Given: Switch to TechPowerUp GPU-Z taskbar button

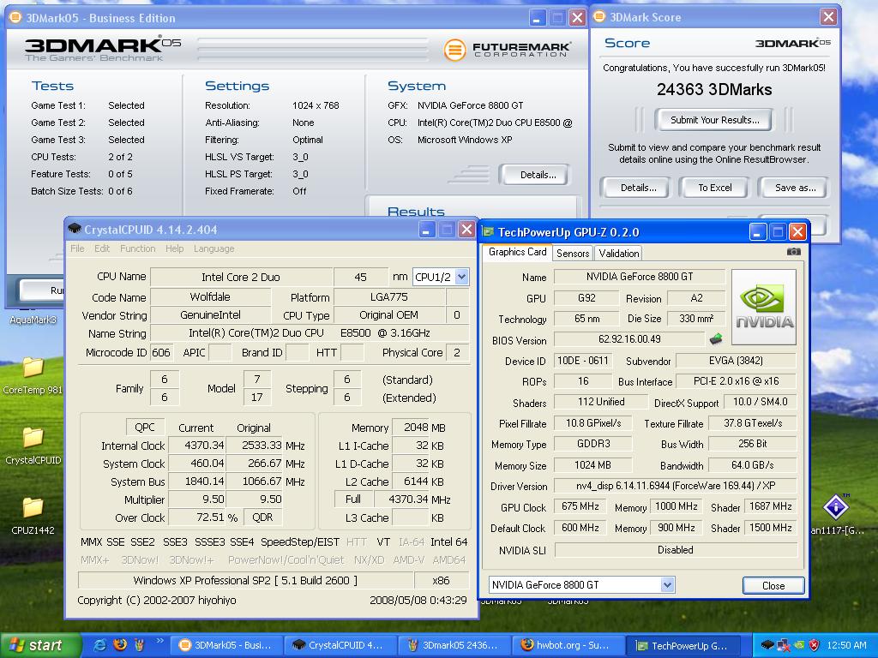Looking at the screenshot, I should [683, 645].
